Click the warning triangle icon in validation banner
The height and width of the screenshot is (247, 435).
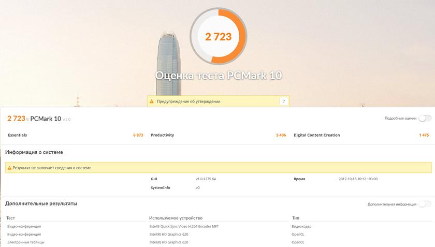click(x=152, y=101)
